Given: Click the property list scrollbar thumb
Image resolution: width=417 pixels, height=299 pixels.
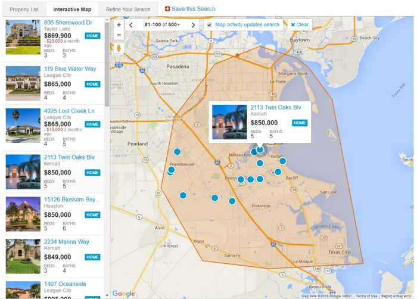Looking at the screenshot, I should (107, 65).
